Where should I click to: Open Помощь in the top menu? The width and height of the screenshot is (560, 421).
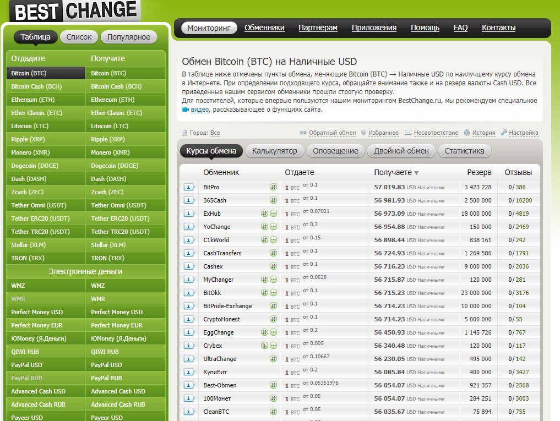point(425,28)
